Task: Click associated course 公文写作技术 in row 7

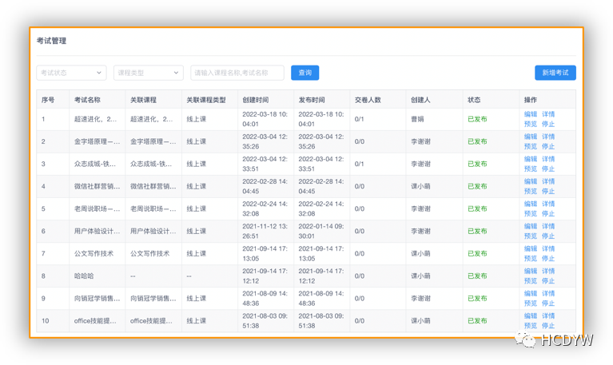Action: click(x=149, y=254)
